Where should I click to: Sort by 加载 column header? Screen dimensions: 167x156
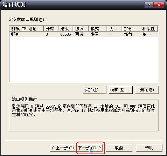[x=131, y=29]
